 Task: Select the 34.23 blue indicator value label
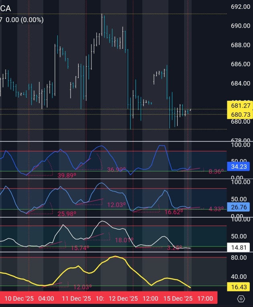click(x=238, y=167)
